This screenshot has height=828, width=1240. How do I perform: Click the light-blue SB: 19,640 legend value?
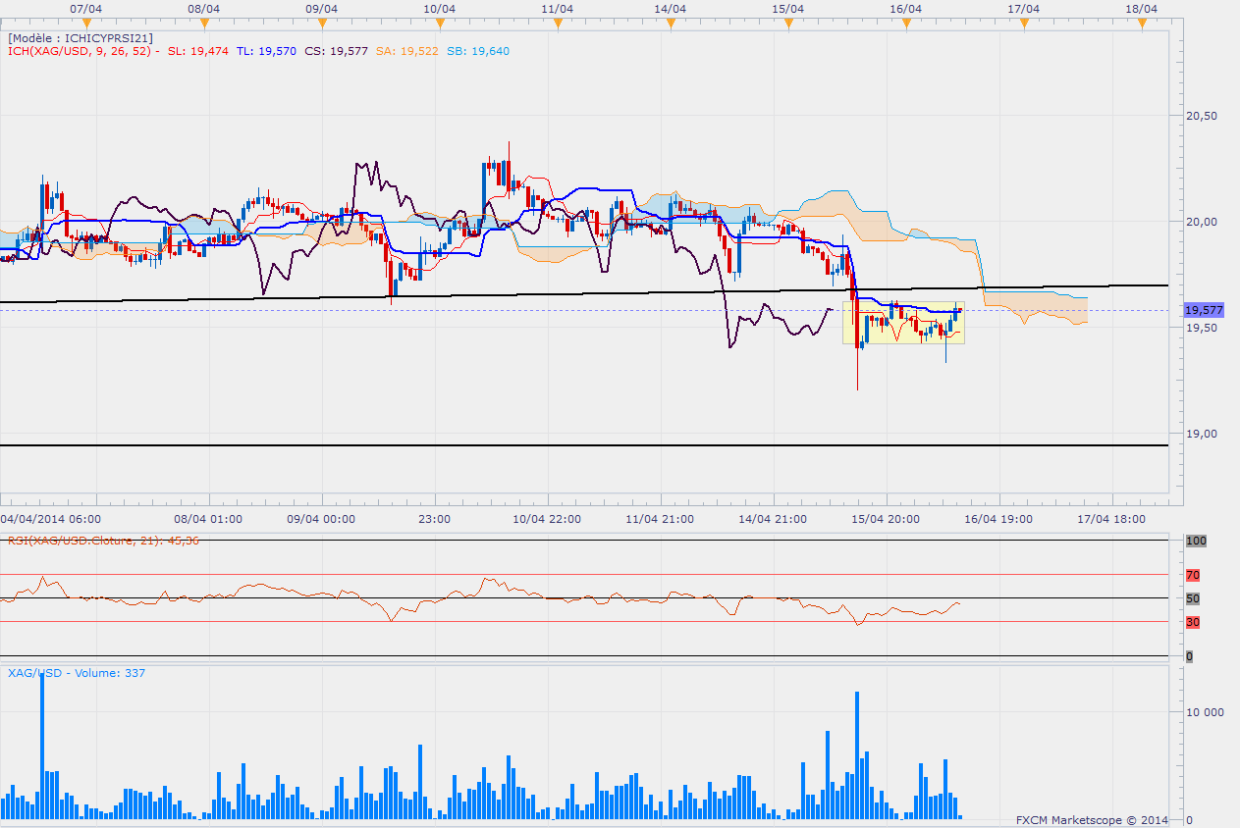pos(478,51)
